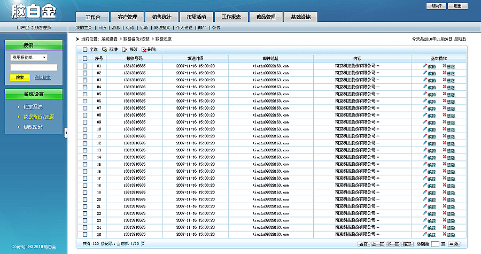The height and width of the screenshot is (254, 481).
Task: Check the checkbox for row 23
Action: click(85, 220)
